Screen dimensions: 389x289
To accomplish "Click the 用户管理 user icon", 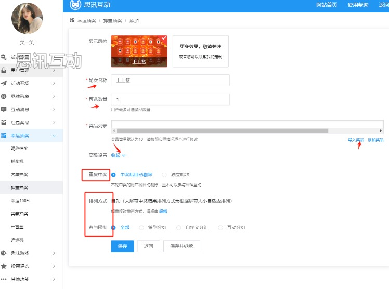I will (x=4, y=70).
